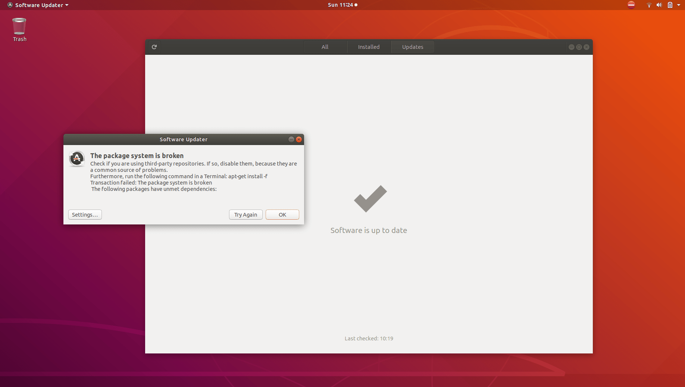685x387 pixels.
Task: Switch to the All tab
Action: (x=325, y=47)
